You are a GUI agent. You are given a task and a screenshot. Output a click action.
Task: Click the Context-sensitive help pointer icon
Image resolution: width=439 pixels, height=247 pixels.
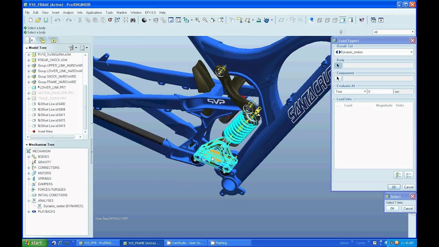[x=361, y=20]
